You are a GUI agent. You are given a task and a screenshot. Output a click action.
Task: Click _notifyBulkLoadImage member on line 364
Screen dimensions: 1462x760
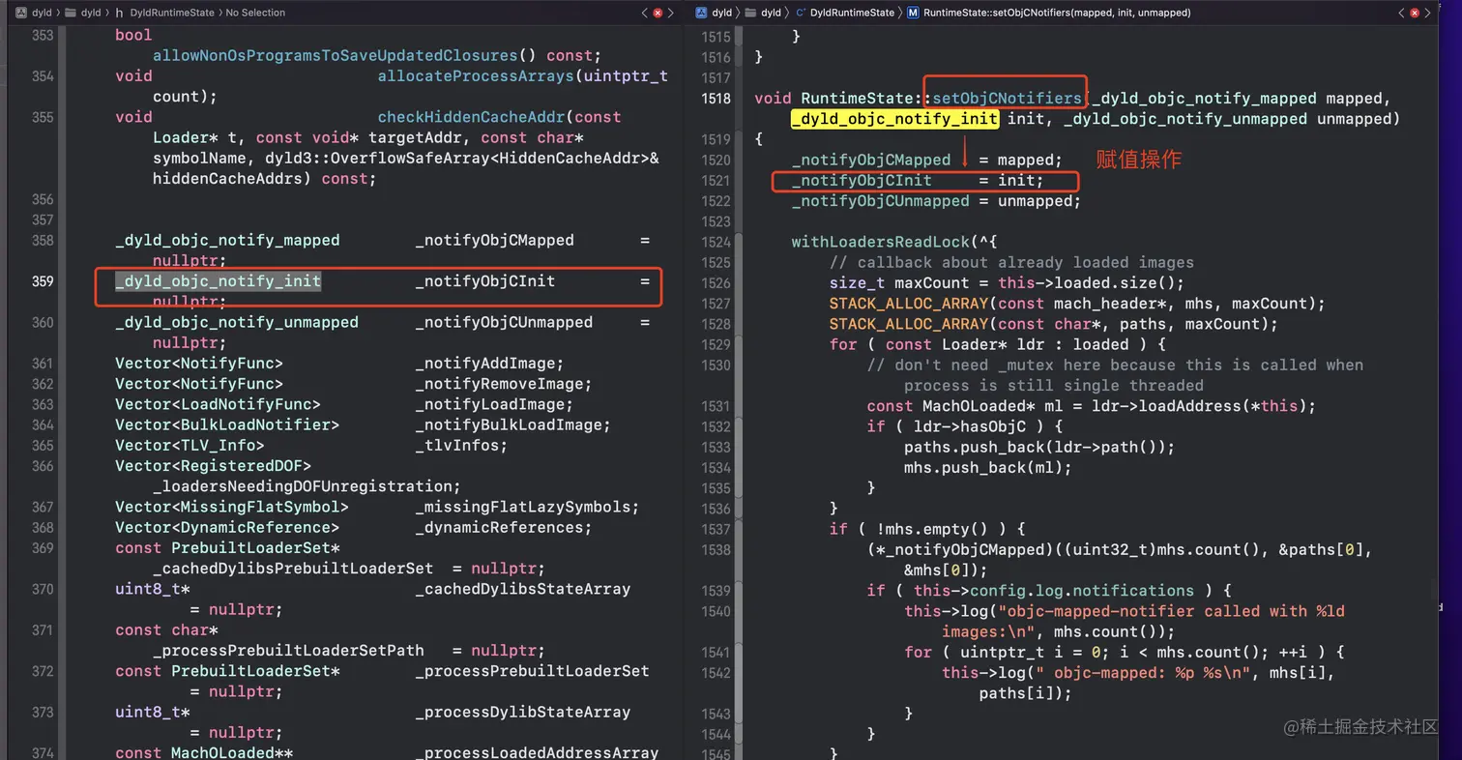coord(509,425)
